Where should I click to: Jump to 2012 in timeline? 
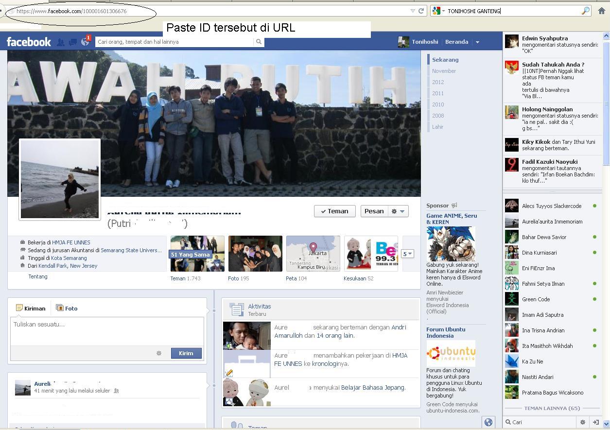click(438, 82)
